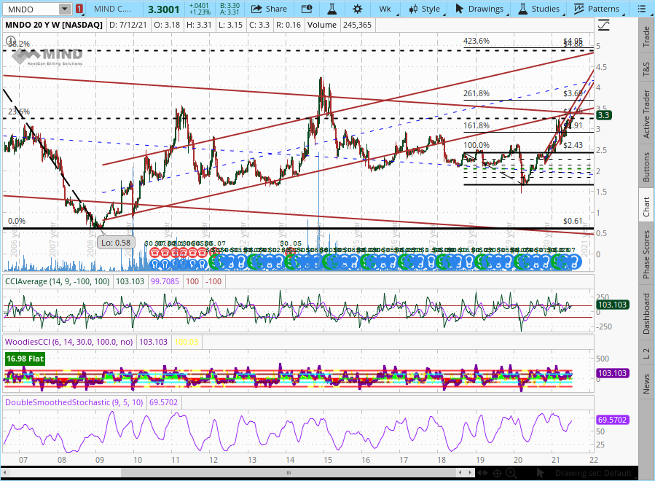Open the Active Trader sidebar tab
Image resolution: width=655 pixels, height=481 pixels.
646,114
